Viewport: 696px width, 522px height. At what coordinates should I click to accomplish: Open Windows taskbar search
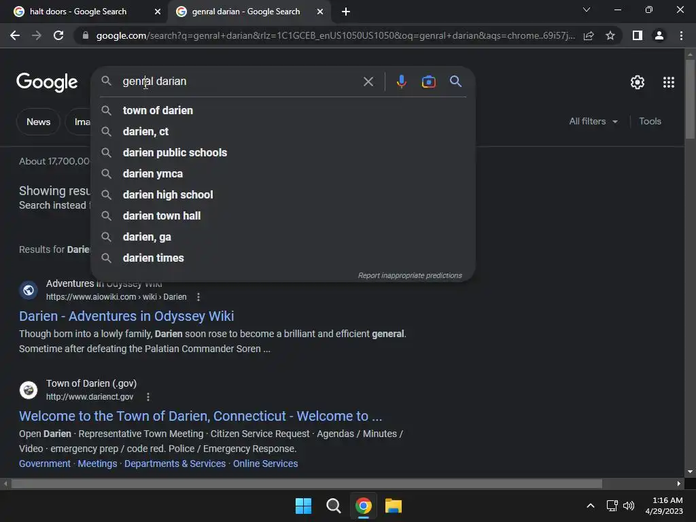(x=333, y=506)
